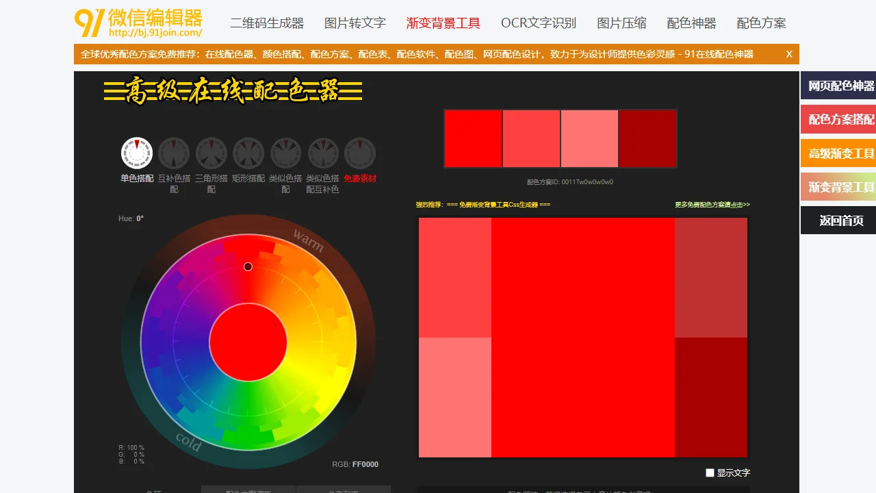876x493 pixels.
Task: Select the 互补色搭配 complementary scheme icon
Action: (x=174, y=153)
